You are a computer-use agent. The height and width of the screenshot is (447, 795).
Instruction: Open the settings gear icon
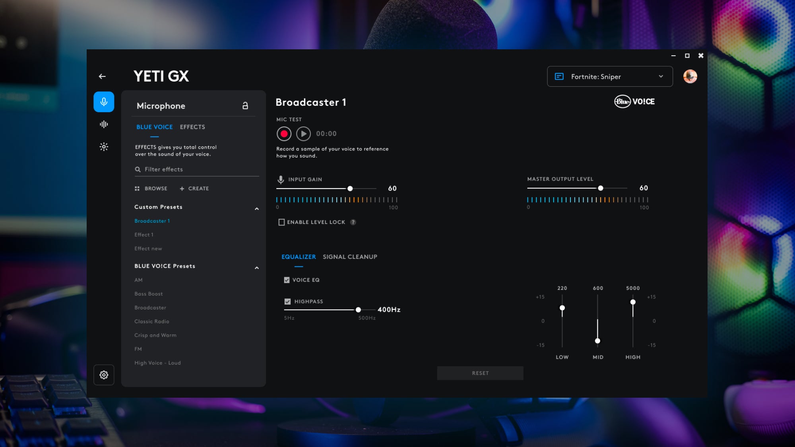pyautogui.click(x=104, y=375)
